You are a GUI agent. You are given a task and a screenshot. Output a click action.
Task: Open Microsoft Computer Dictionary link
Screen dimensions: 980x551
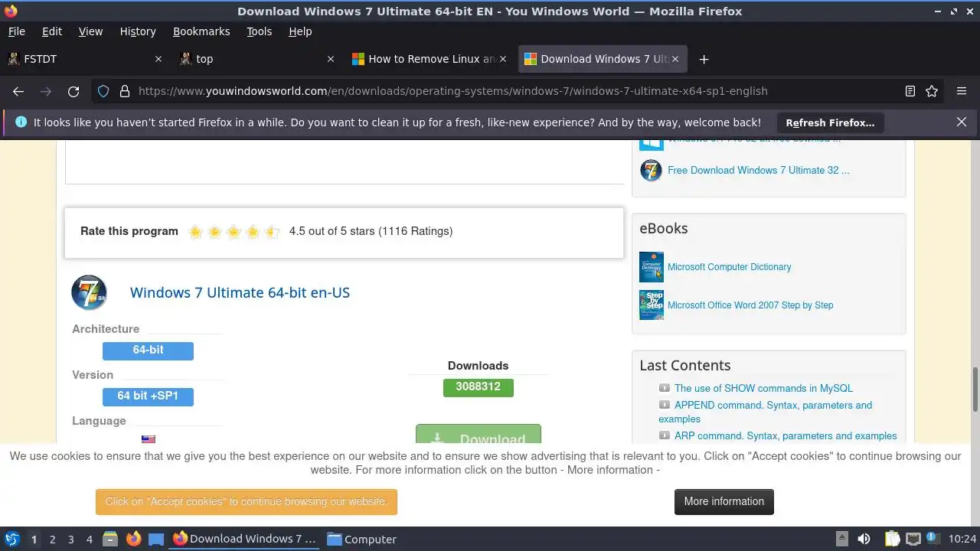[730, 267]
